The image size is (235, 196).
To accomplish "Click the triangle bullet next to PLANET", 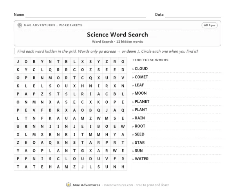I will [x=133, y=102].
